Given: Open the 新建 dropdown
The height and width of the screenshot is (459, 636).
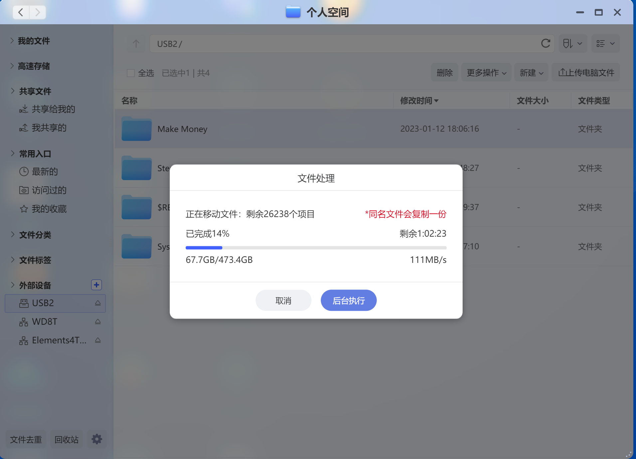Looking at the screenshot, I should pos(531,72).
